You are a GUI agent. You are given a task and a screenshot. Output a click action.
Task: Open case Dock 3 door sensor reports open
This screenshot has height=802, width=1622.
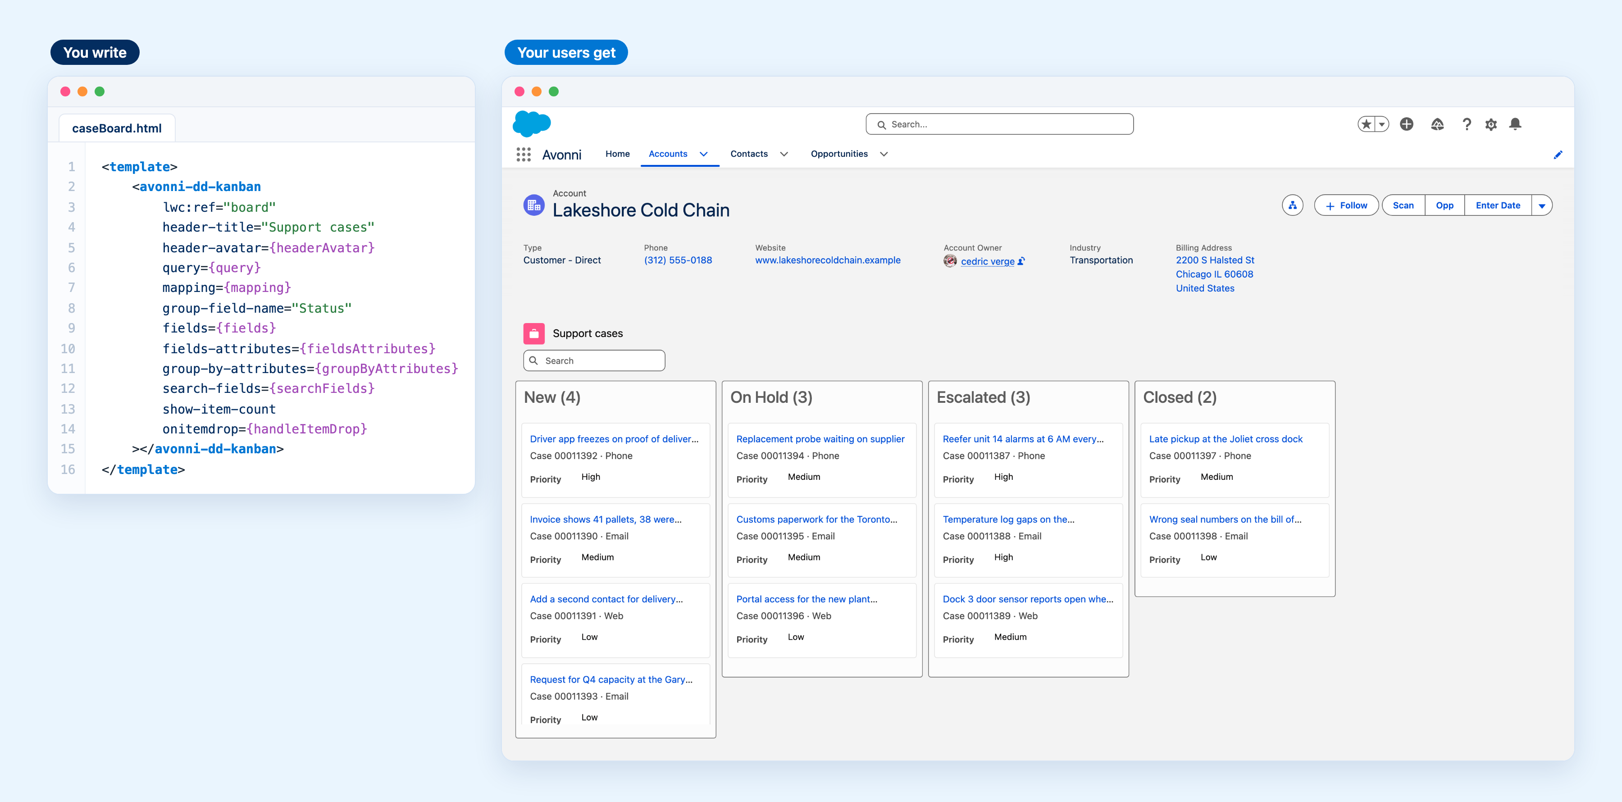tap(1028, 599)
